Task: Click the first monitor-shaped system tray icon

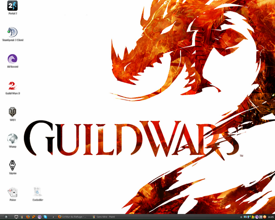Action: pyautogui.click(x=245, y=217)
